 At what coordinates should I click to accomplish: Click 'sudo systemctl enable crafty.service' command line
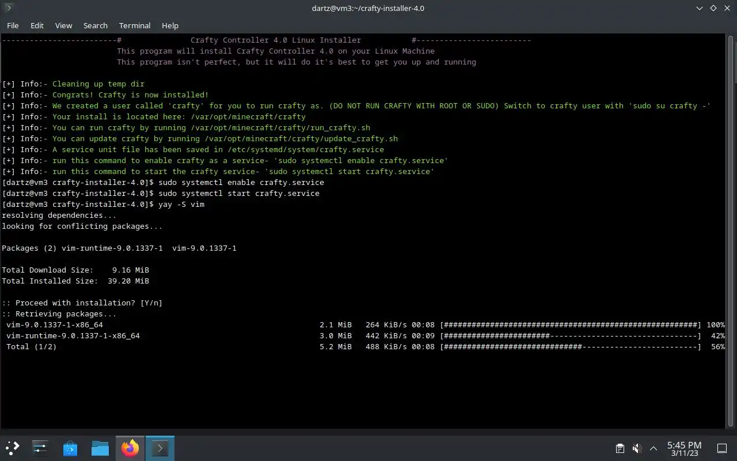[x=241, y=182]
